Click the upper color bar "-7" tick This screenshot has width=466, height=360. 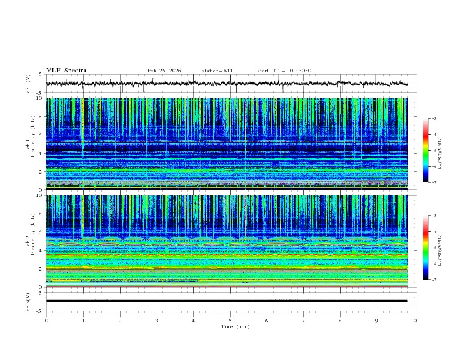[x=434, y=182]
